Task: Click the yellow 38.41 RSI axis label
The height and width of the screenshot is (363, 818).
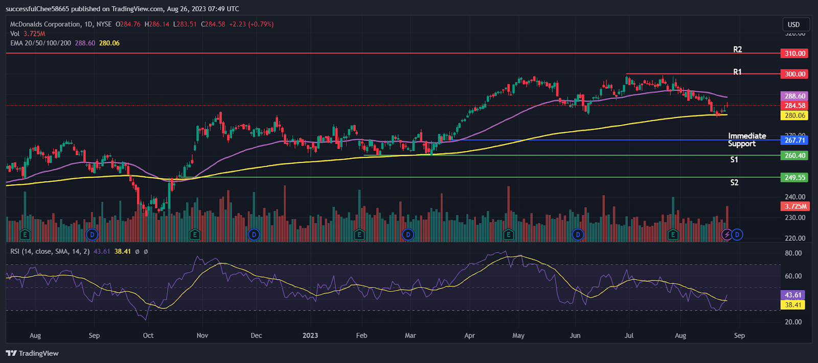Action: click(x=793, y=305)
